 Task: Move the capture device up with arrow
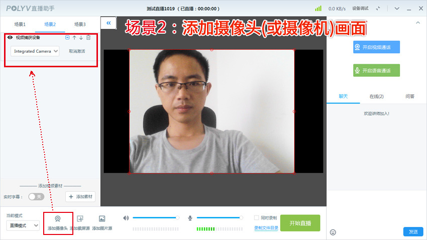click(x=74, y=38)
